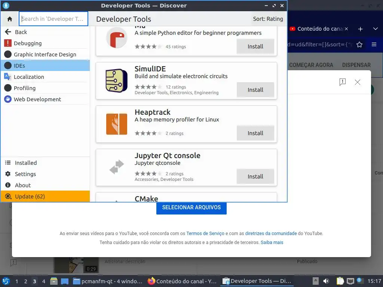Open the Web Development category

coord(45,99)
